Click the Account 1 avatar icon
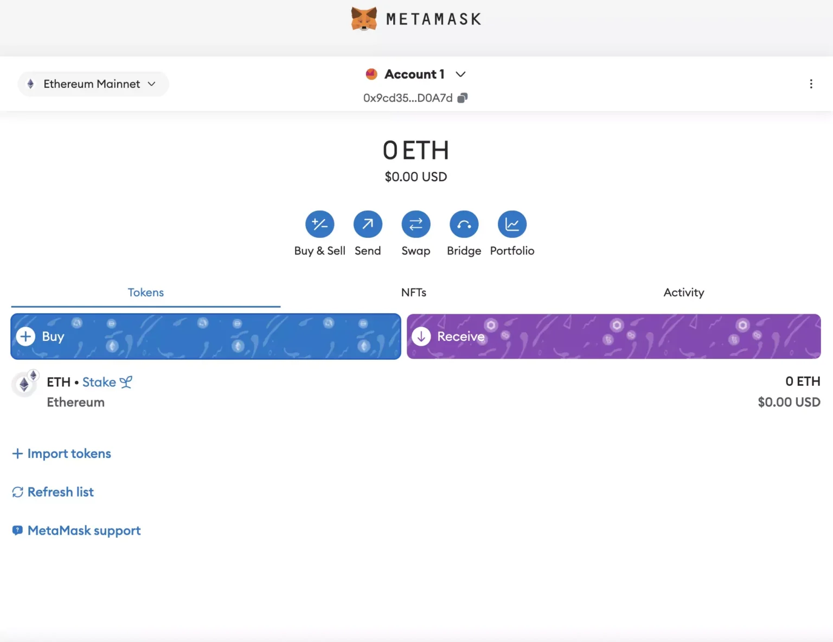Image resolution: width=833 pixels, height=642 pixels. 371,74
